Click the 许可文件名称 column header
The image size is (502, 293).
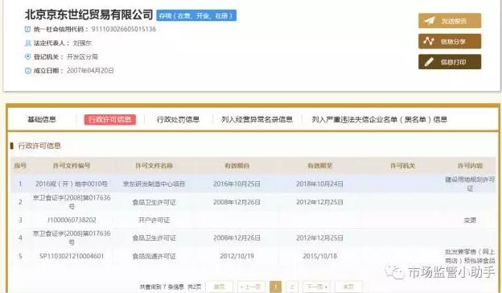(x=154, y=166)
